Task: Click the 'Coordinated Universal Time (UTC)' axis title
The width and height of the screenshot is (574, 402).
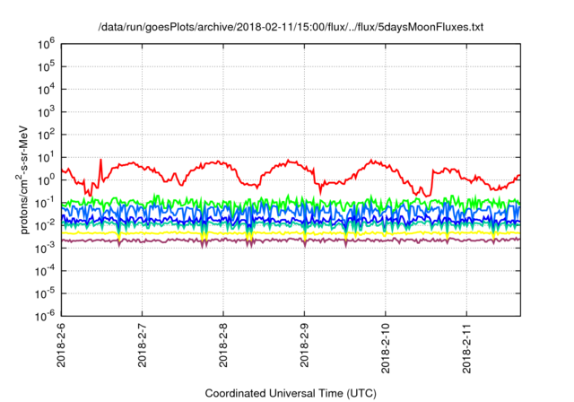Action: click(291, 394)
